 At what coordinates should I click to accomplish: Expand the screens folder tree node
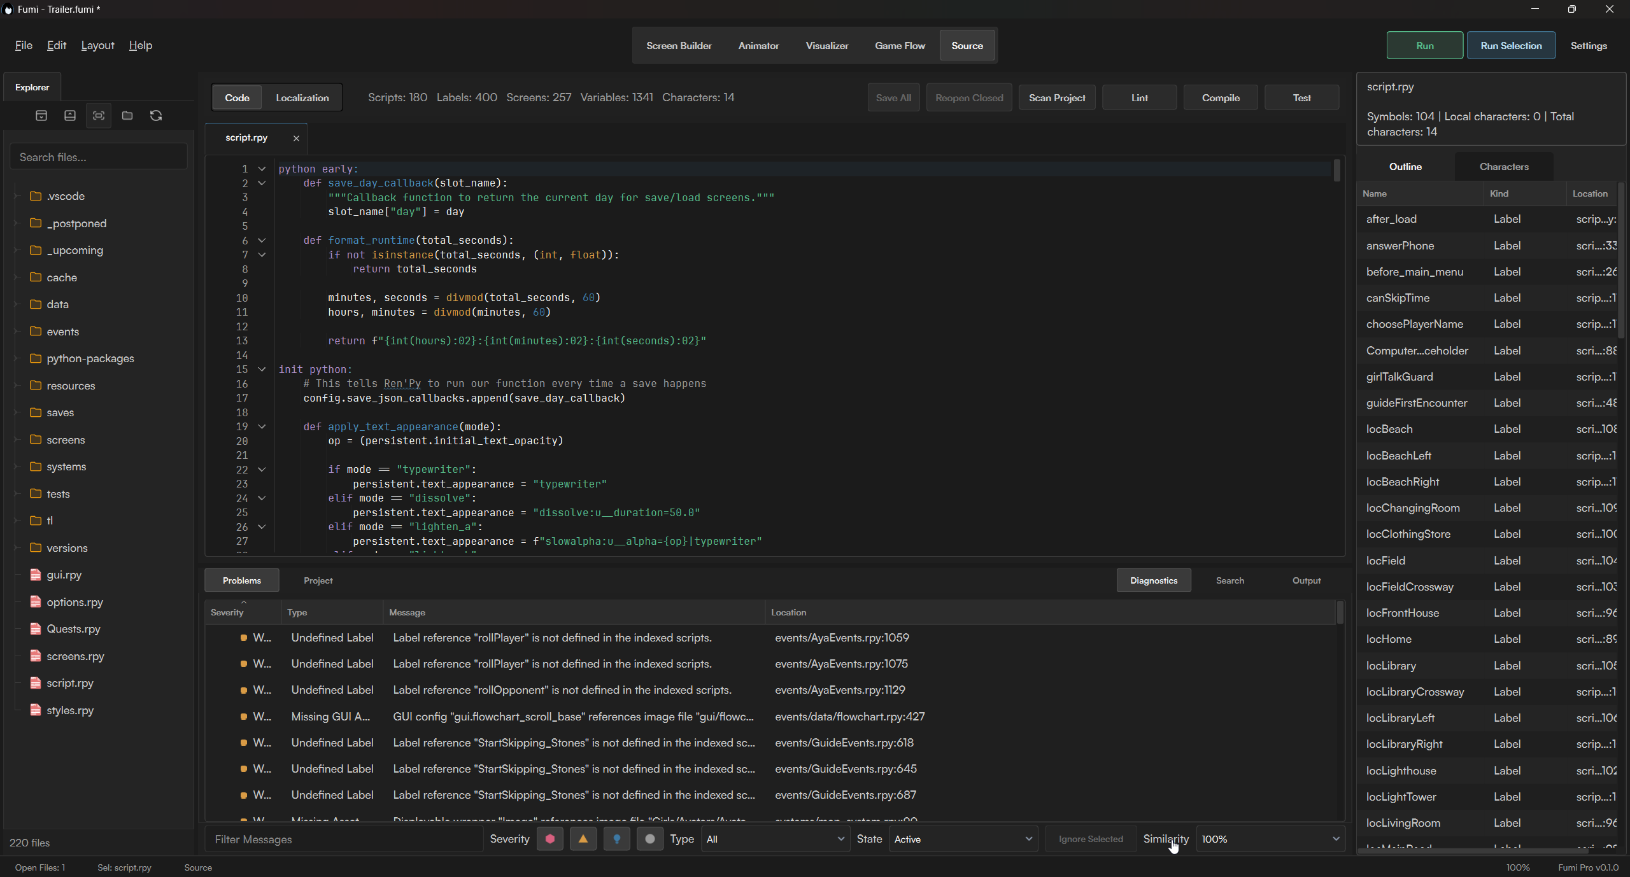coord(17,440)
